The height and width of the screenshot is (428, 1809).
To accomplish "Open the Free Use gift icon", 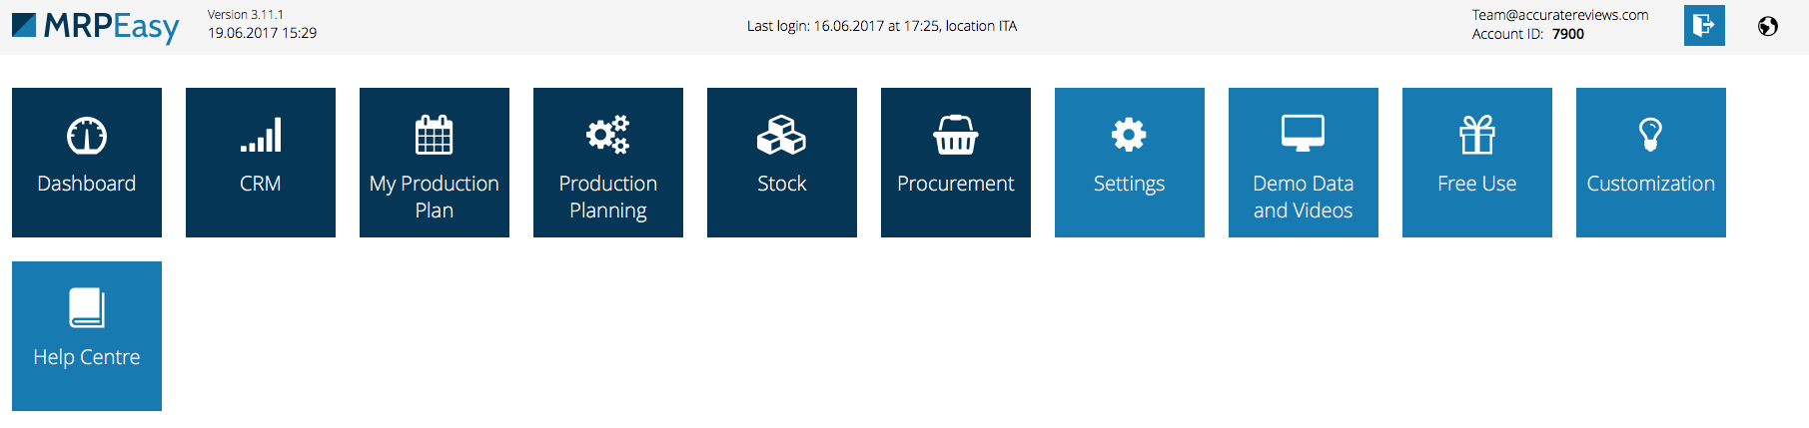I will [x=1476, y=136].
